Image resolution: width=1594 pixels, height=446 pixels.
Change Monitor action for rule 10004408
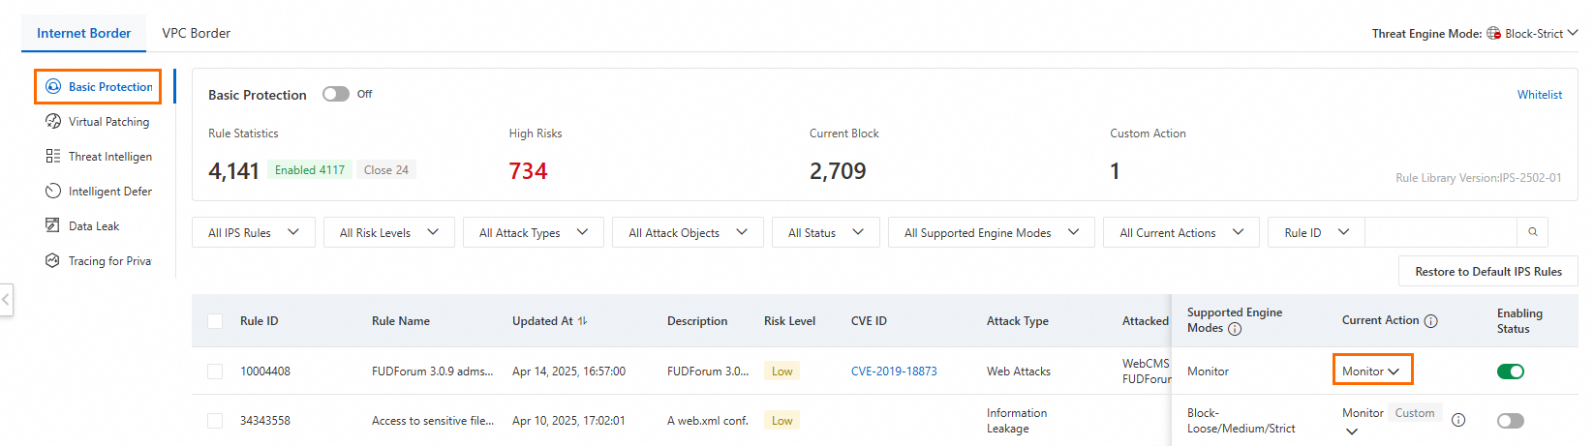pyautogui.click(x=1372, y=372)
